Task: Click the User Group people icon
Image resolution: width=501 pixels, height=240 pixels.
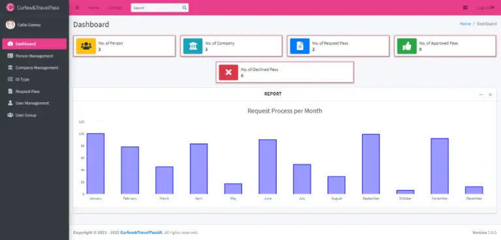Action: click(x=10, y=115)
